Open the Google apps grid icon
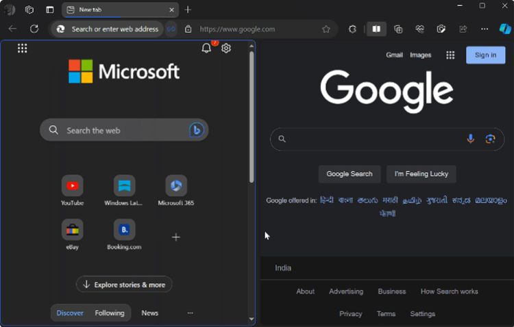Viewport: 514px width, 327px height. [x=450, y=55]
